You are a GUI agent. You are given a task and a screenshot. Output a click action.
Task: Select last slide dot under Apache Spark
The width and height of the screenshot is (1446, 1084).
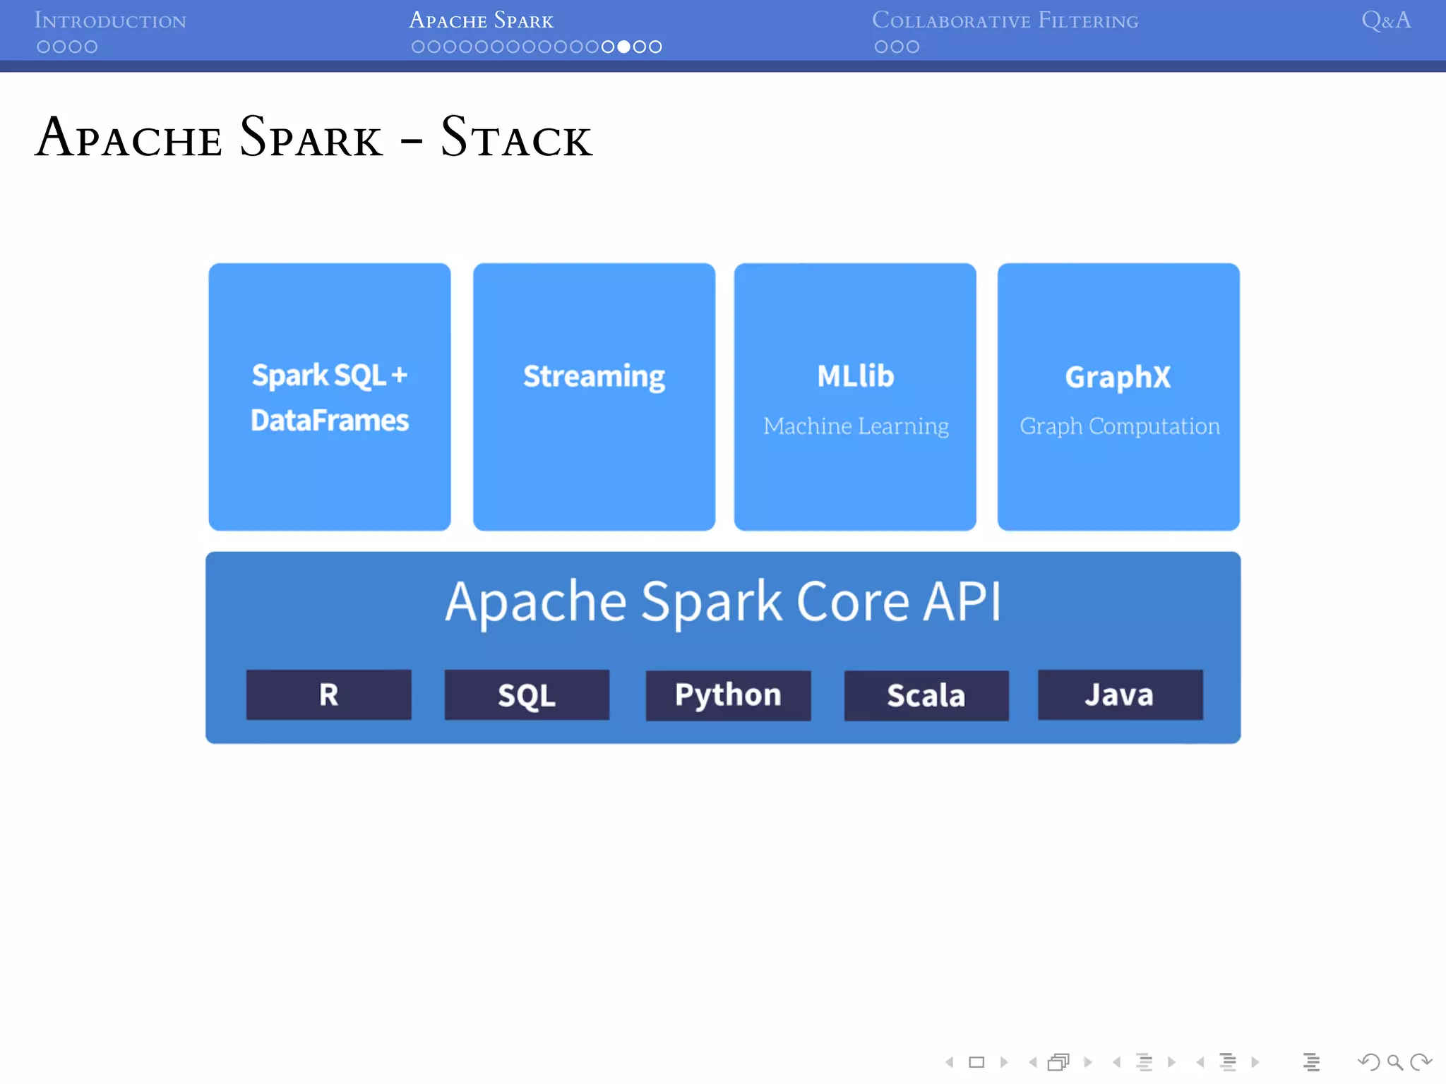point(655,47)
